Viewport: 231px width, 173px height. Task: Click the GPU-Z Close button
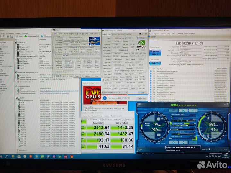point(142,92)
